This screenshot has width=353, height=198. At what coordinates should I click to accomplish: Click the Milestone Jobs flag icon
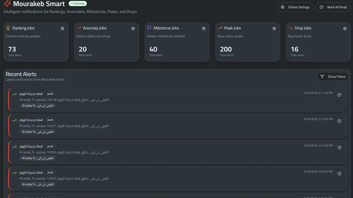[x=149, y=28]
